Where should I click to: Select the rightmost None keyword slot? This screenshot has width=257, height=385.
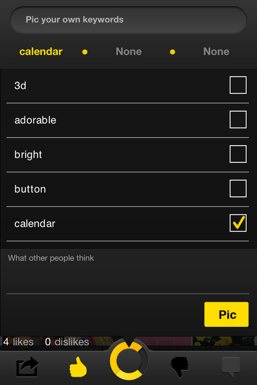click(x=216, y=51)
